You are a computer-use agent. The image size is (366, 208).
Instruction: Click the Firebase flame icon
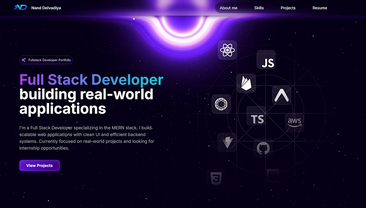[x=246, y=83]
